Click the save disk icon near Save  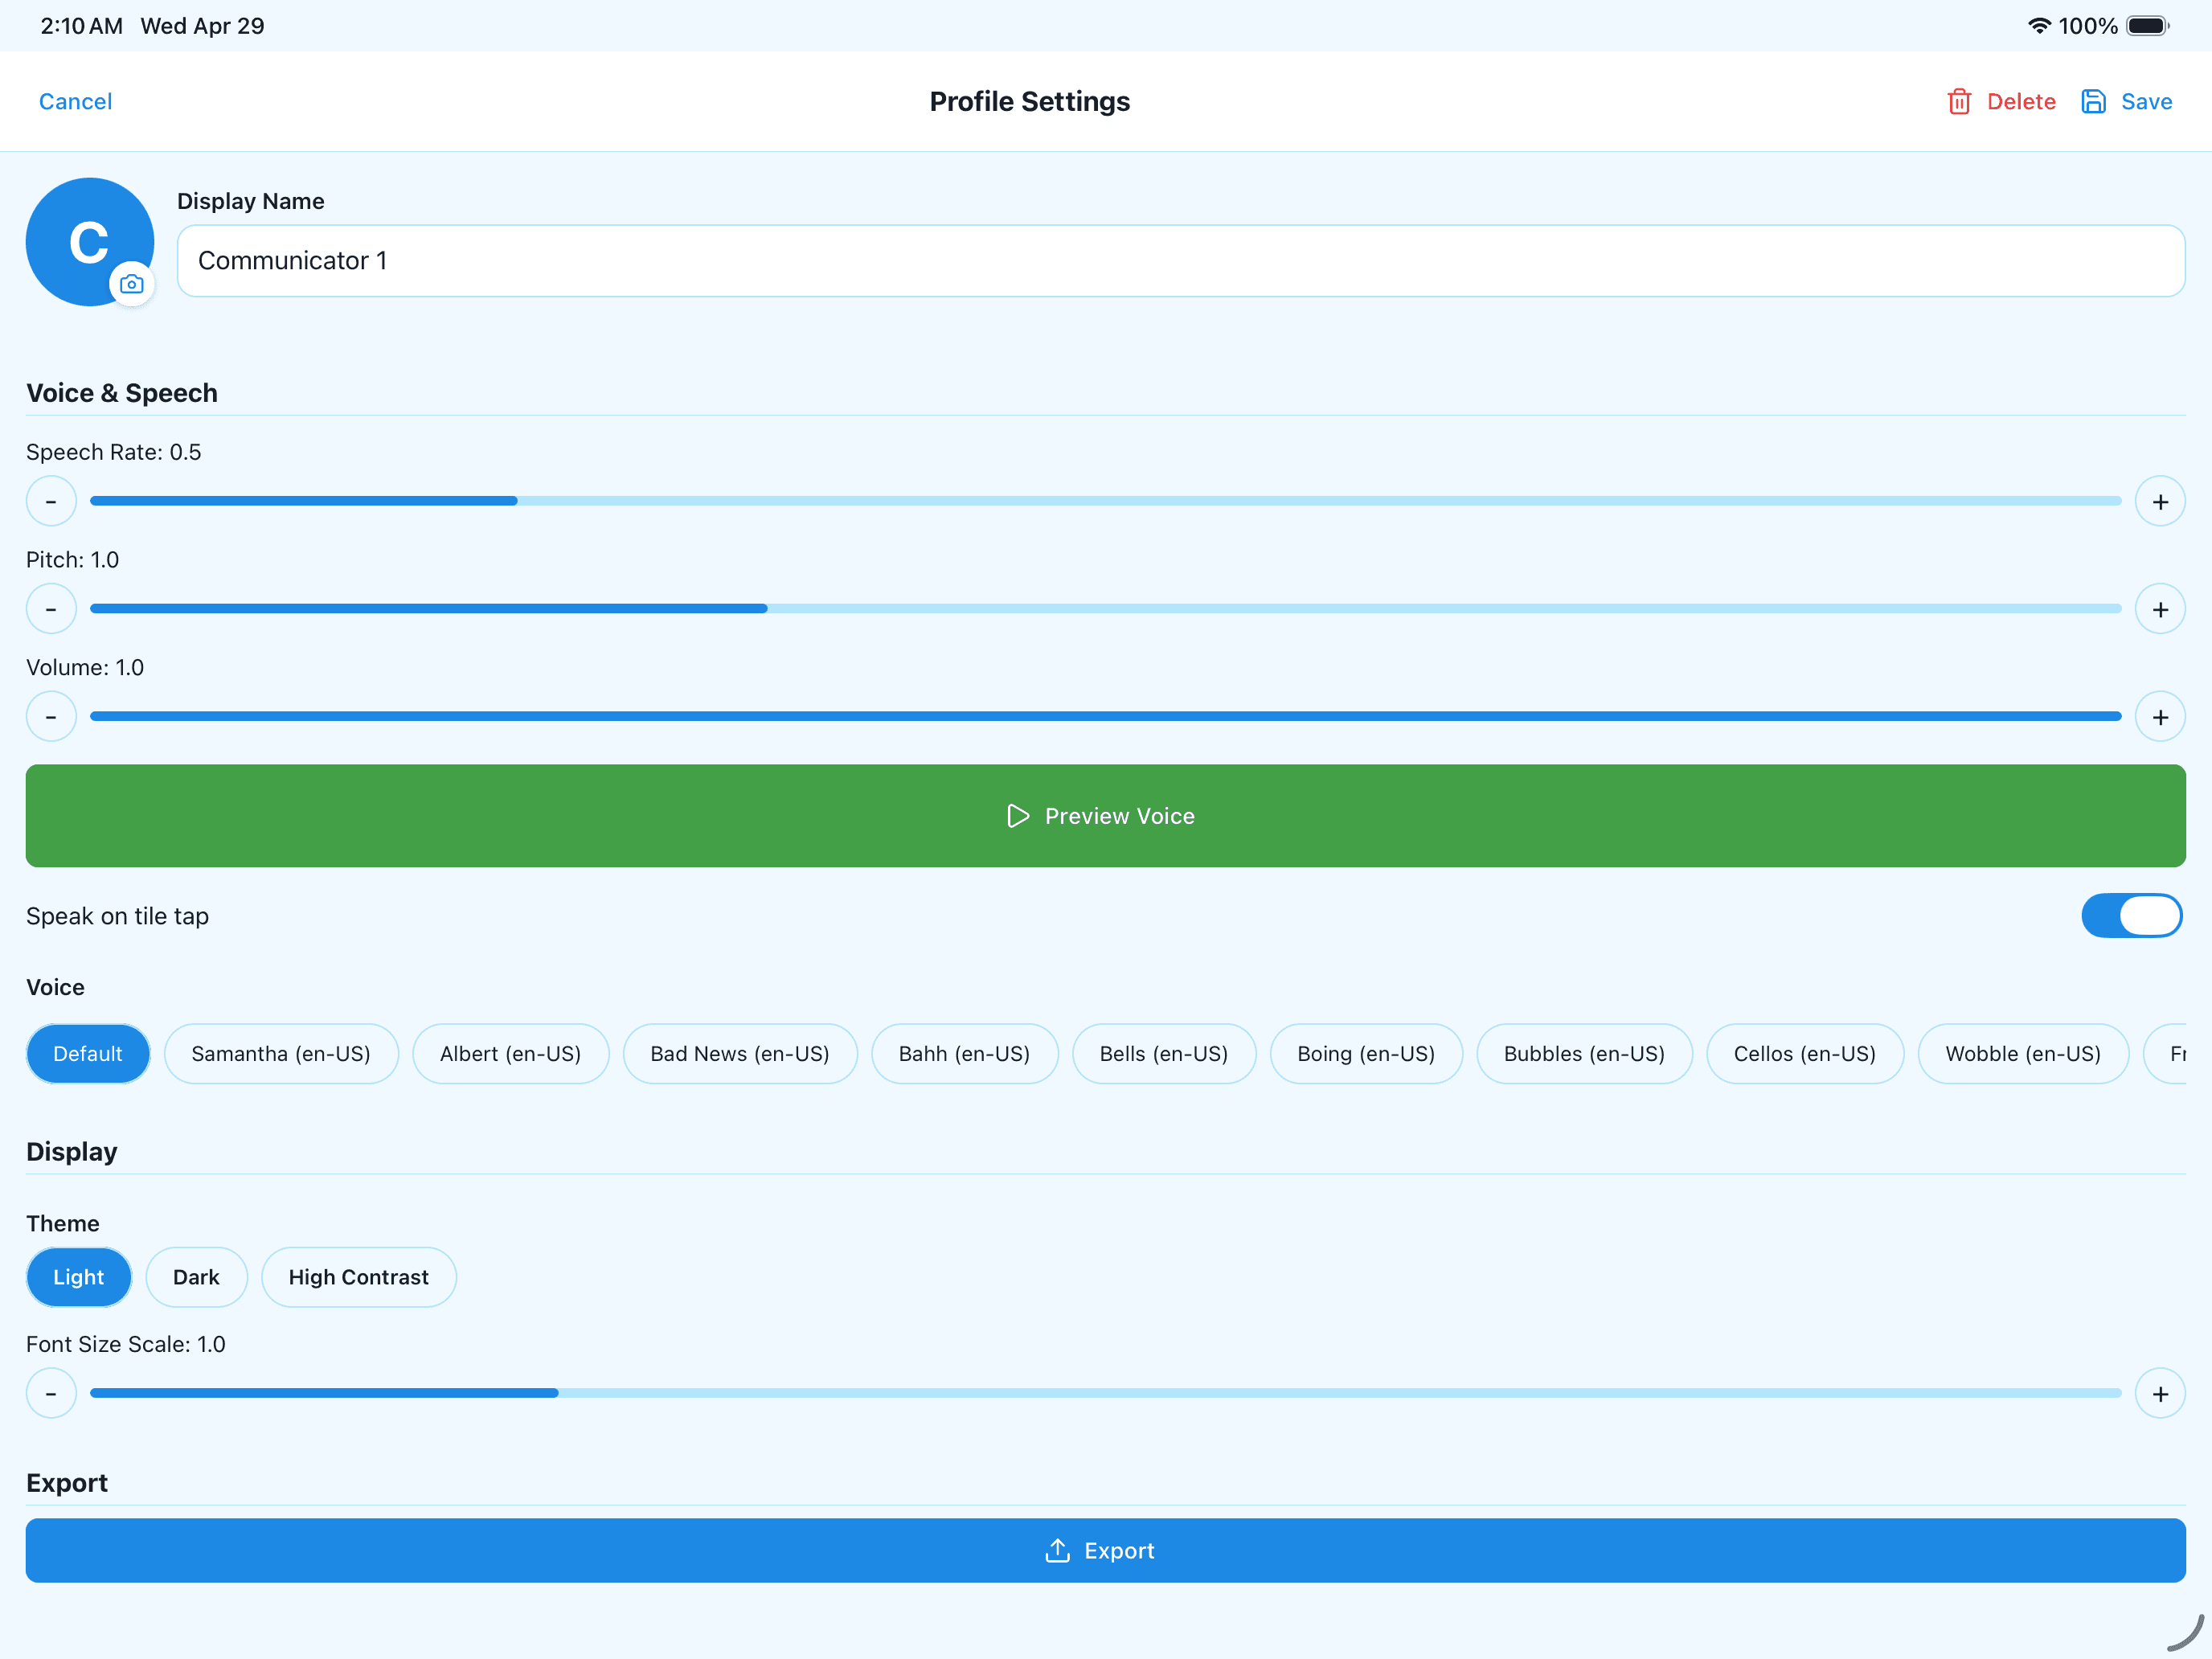tap(2094, 101)
